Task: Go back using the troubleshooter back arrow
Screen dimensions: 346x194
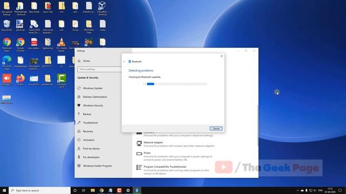Action: [x=124, y=61]
